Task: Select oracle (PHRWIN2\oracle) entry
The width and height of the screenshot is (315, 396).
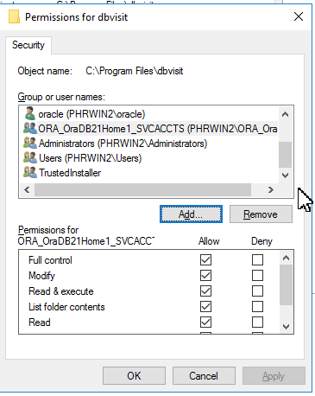Action: [x=91, y=114]
